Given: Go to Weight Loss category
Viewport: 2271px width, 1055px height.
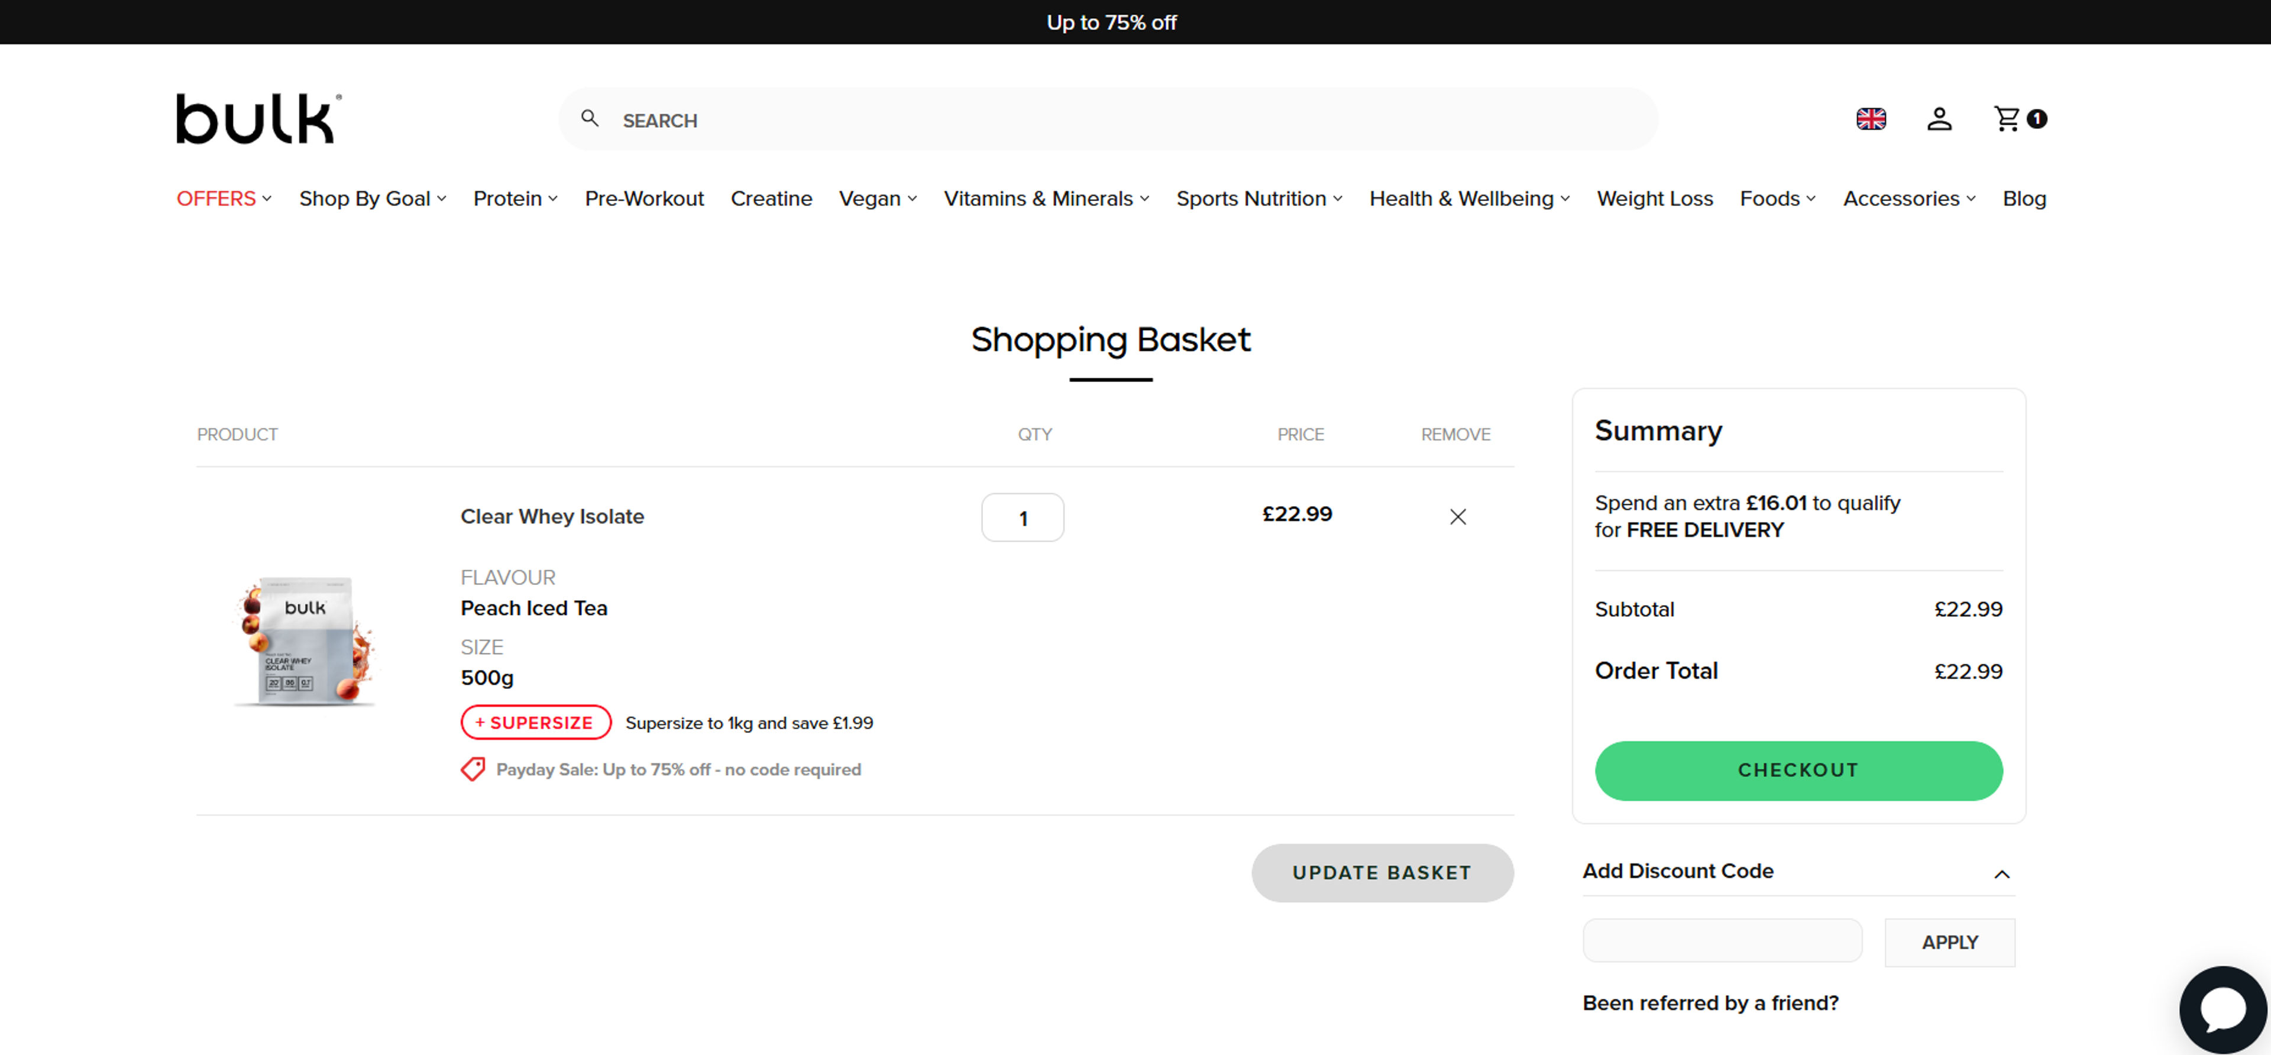Looking at the screenshot, I should pos(1654,199).
